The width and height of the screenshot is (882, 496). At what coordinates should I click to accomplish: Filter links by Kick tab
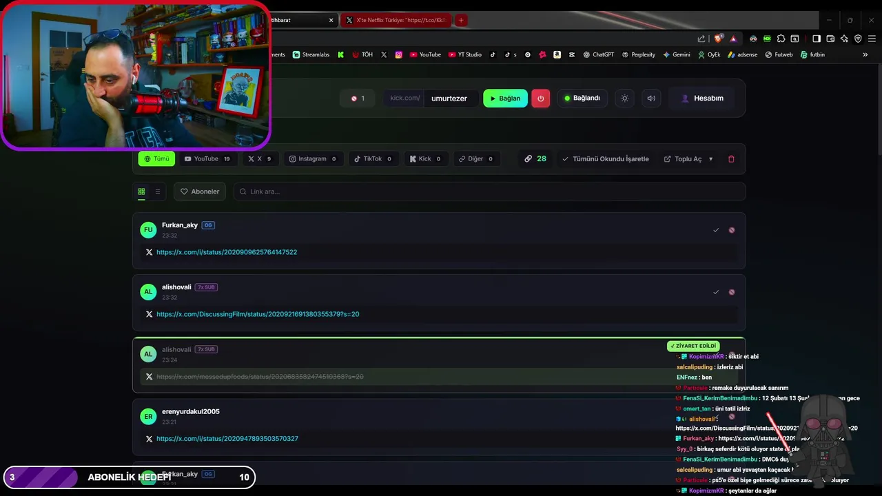click(x=424, y=158)
